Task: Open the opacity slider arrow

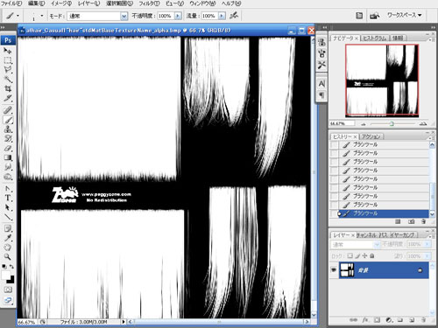Action: pos(178,16)
